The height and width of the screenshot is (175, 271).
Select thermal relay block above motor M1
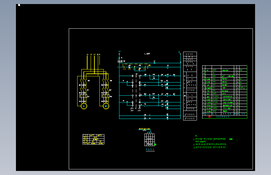[83, 96]
